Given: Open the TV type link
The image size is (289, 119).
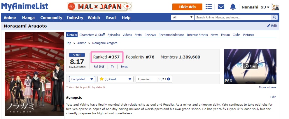Looking at the screenshot, I should pyautogui.click(x=113, y=67).
